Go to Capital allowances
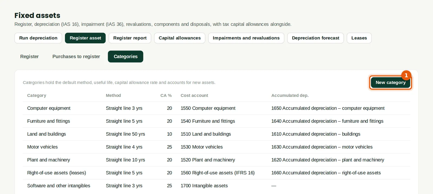This screenshot has width=433, height=194. pos(180,38)
